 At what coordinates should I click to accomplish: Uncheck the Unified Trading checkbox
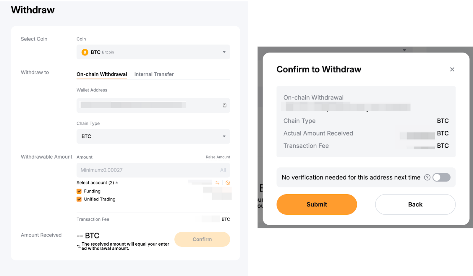(79, 199)
